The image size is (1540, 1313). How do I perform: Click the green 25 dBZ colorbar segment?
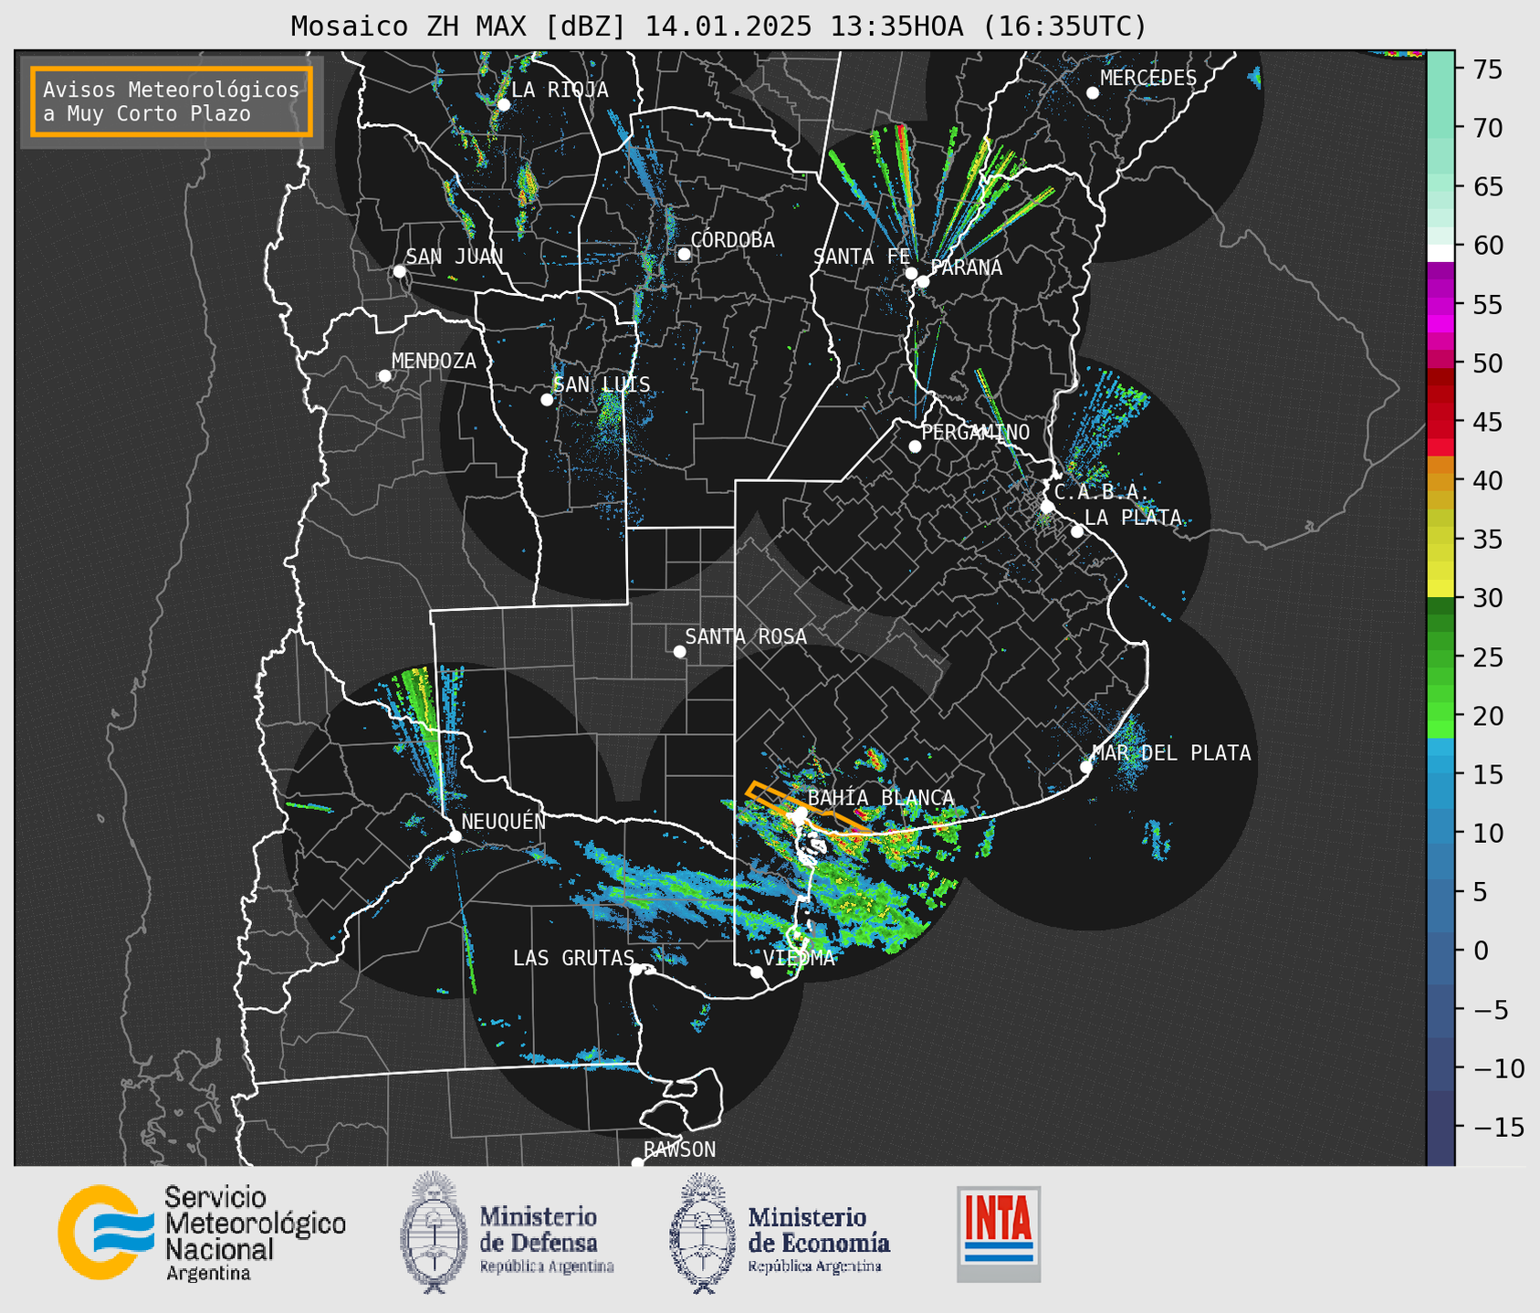pos(1440,657)
